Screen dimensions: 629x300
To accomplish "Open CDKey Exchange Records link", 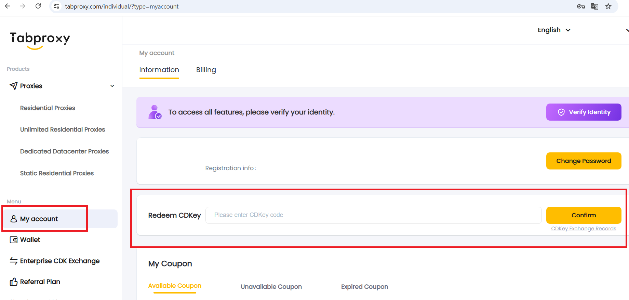I will 584,229.
